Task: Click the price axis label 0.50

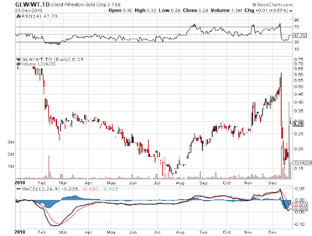Action: (x=298, y=87)
